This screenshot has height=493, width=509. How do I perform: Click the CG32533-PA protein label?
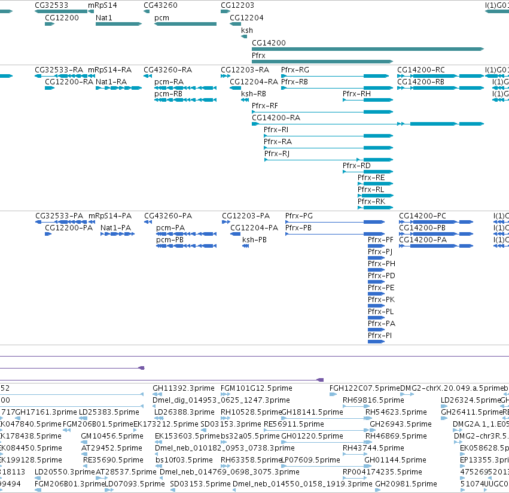[59, 216]
